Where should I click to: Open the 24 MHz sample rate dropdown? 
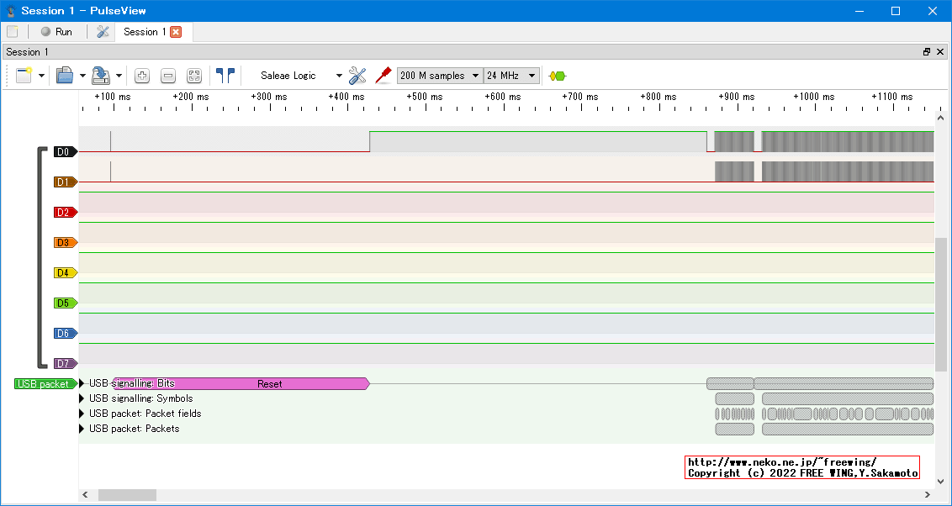[x=511, y=76]
